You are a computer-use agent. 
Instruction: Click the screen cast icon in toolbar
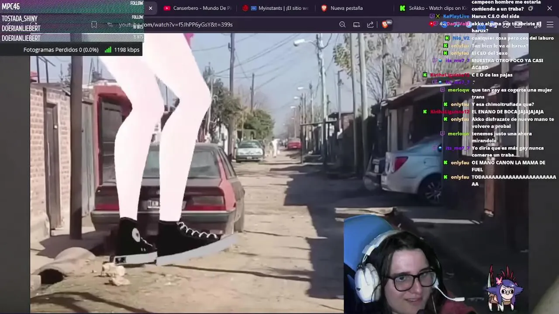point(356,24)
